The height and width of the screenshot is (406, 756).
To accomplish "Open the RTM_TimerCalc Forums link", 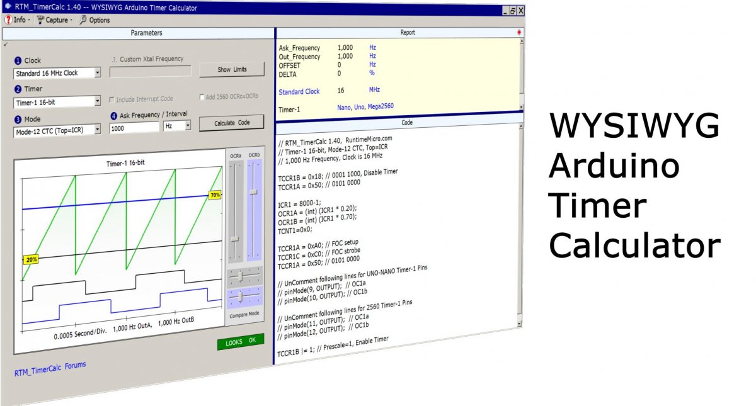I will [50, 369].
